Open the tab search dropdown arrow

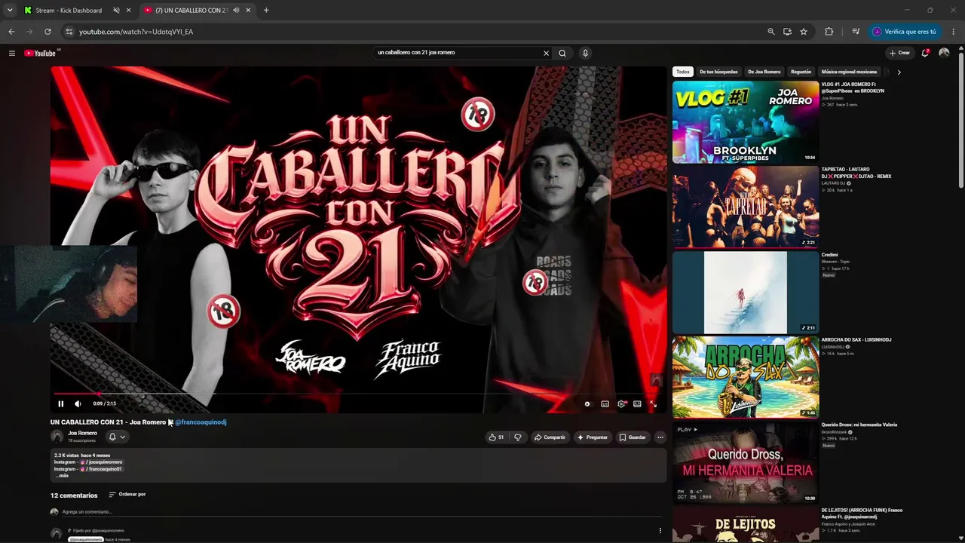tap(9, 11)
